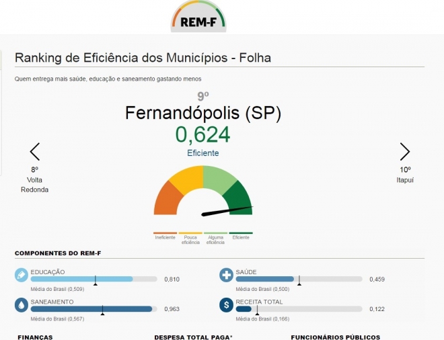Screen dimensions: 444x340
Task: Click the Educação pencil icon
Action: coord(22,275)
